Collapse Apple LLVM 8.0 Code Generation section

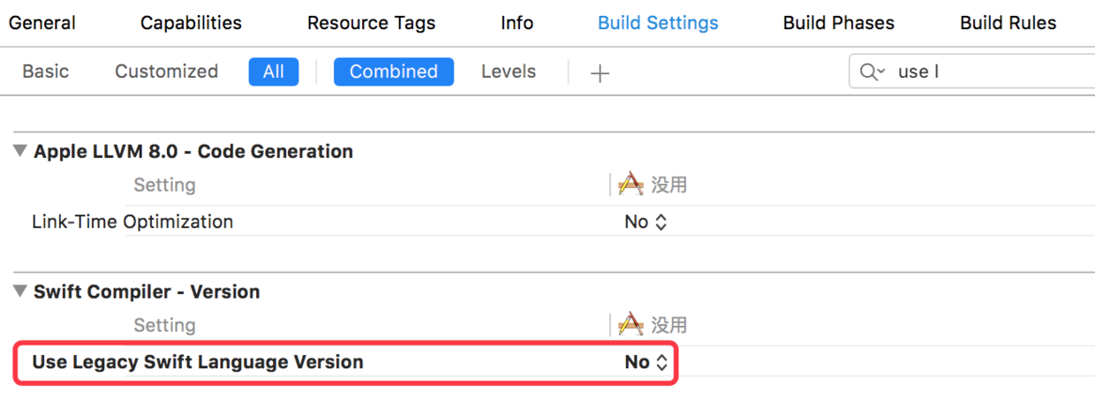20,151
